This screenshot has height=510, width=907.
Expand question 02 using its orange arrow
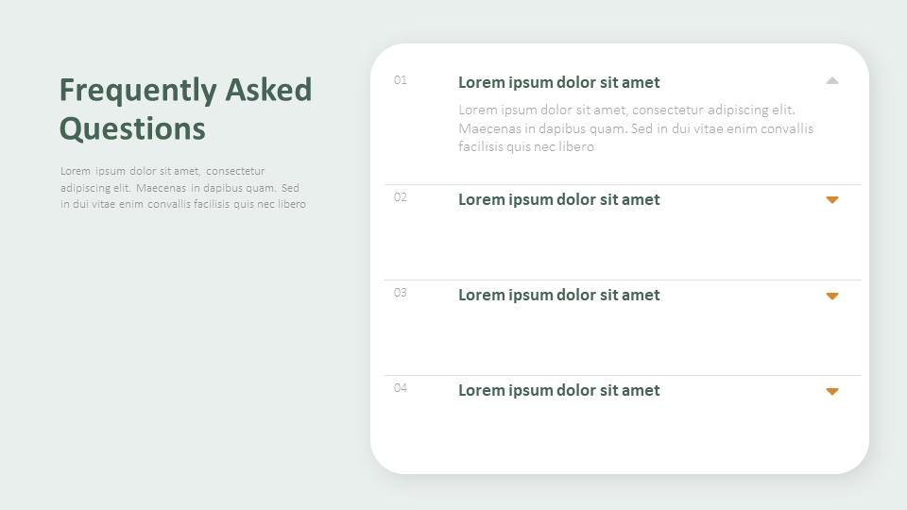tap(832, 199)
